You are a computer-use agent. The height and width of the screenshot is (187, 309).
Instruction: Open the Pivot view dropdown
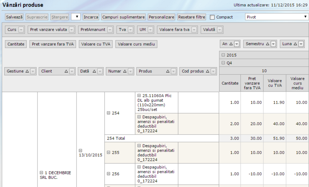coord(277,17)
